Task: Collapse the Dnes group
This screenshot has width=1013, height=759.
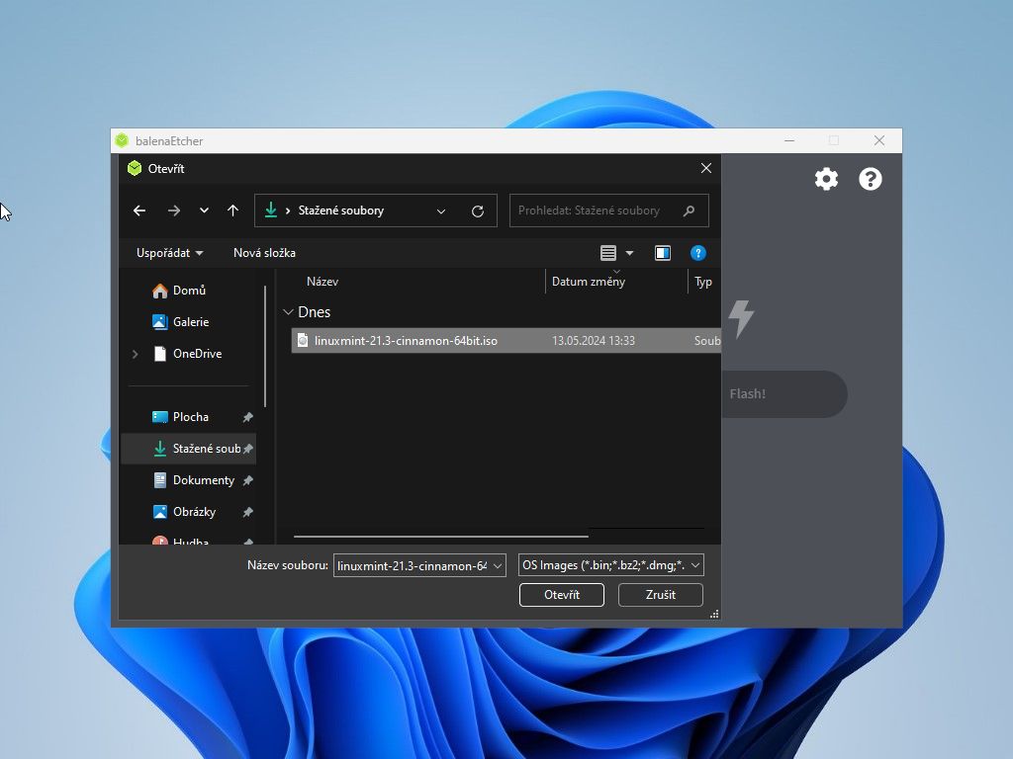Action: [288, 312]
